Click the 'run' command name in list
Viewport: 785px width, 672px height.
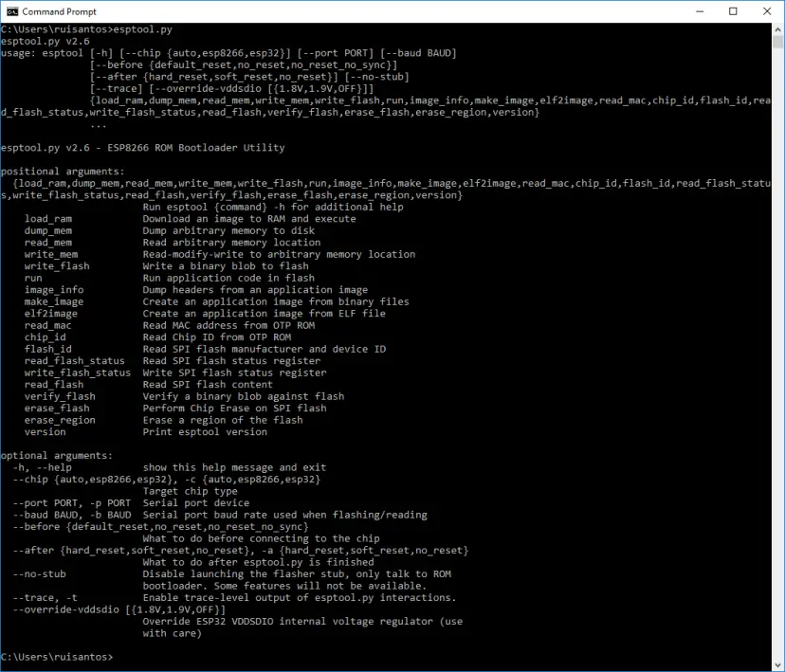(x=33, y=279)
